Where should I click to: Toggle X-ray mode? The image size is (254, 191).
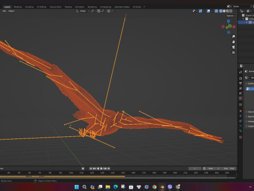(x=216, y=11)
